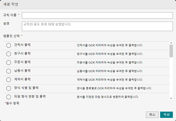This screenshot has height=121, width=176.
Task: Click the 견적서 출력 template name
Action: [22, 45]
